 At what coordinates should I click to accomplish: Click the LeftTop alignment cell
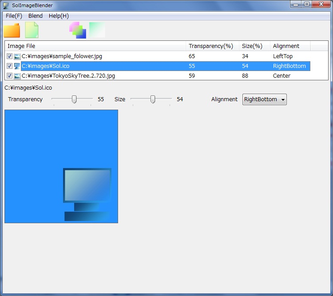(283, 56)
